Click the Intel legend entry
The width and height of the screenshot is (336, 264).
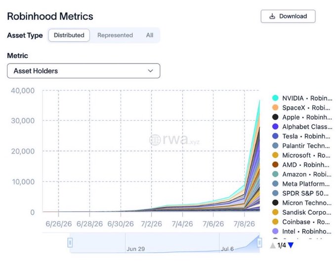pos(302,231)
